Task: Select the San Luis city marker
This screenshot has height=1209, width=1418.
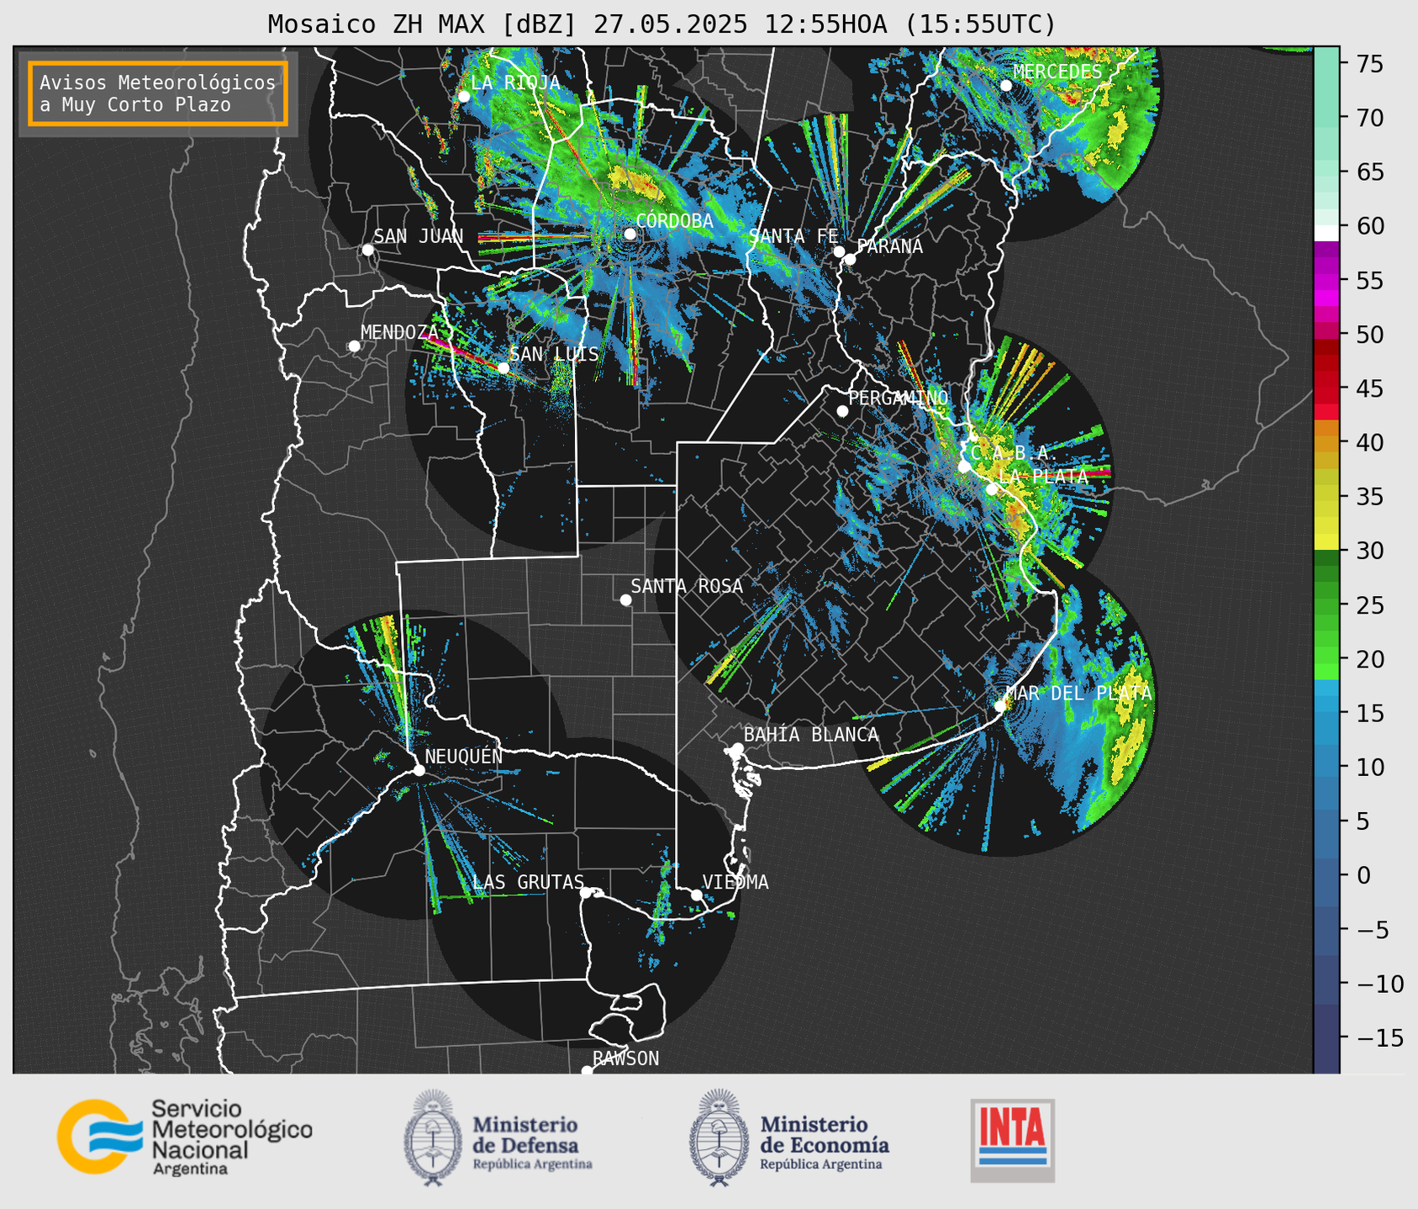Action: (503, 367)
